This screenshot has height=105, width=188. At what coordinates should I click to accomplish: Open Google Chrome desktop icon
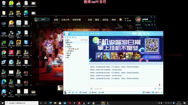4,54
